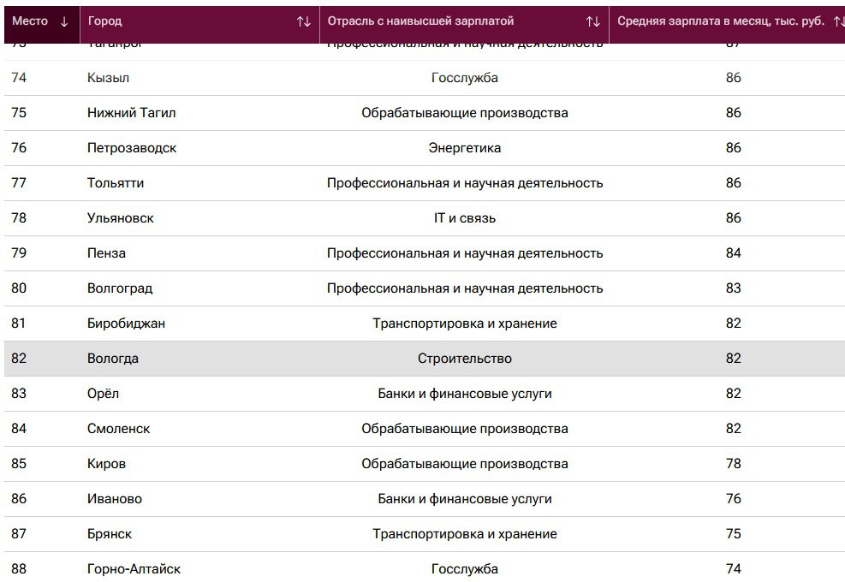This screenshot has width=845, height=582.
Task: Select the Биробиджан city cell
Action: pos(126,323)
